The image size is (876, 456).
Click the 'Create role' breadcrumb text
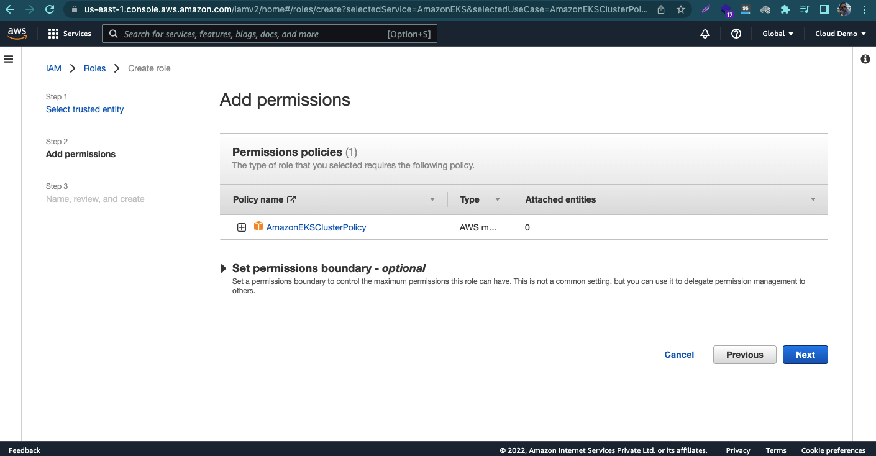coord(149,68)
